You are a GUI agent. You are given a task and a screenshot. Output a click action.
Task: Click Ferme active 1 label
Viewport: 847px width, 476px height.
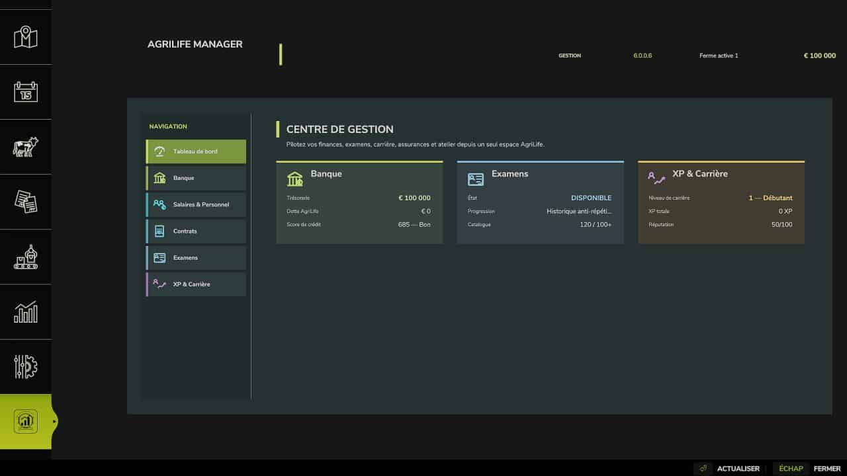pos(719,56)
